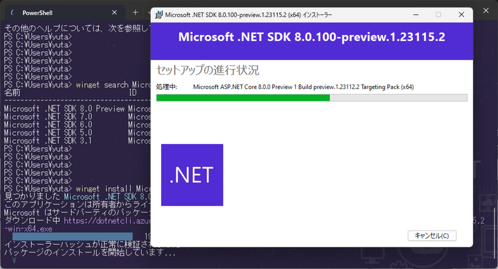498x269 pixels.
Task: Click the "winget search" command line in the terminal
Action: pyautogui.click(x=77, y=85)
